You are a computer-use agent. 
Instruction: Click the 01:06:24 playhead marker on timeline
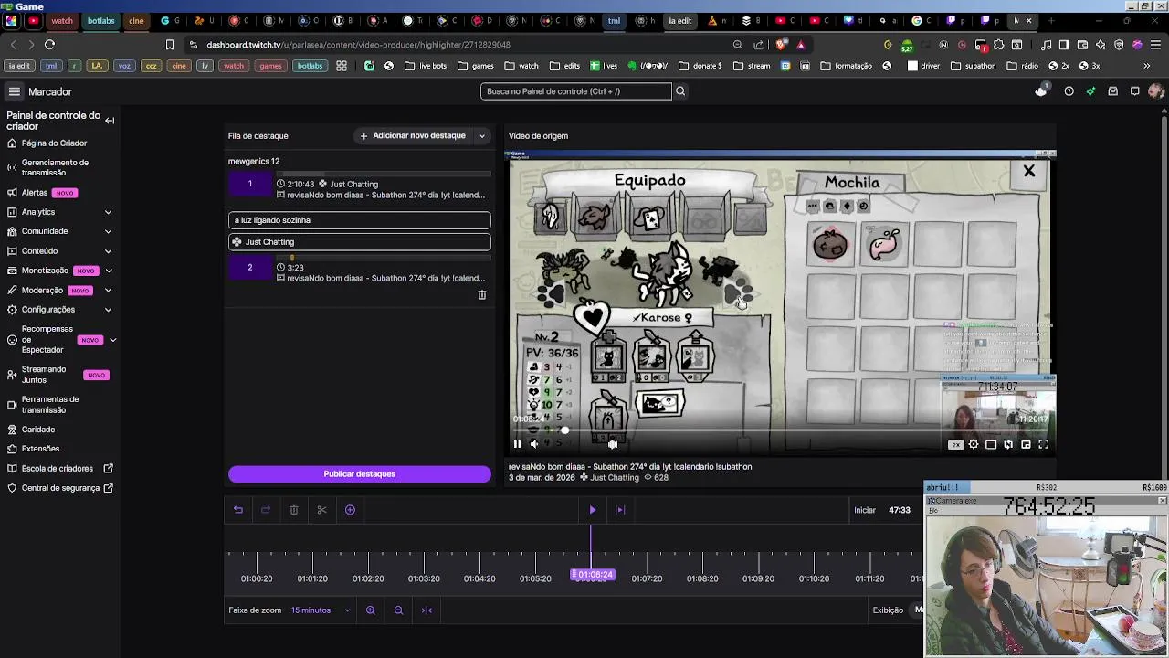point(593,575)
